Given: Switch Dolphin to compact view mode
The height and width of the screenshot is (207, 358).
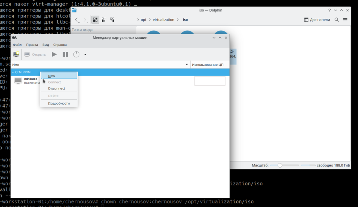Looking at the screenshot, I should point(104,20).
